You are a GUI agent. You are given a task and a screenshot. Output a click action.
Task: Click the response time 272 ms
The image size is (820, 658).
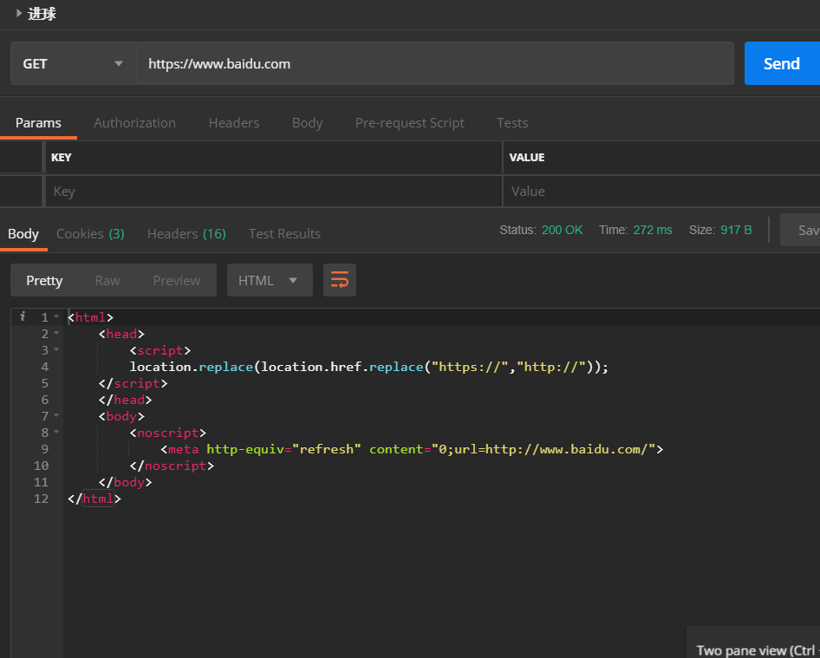coord(653,230)
